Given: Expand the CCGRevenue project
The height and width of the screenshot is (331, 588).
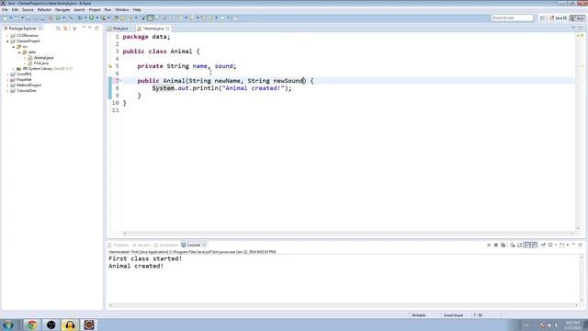Looking at the screenshot, I should (x=7, y=36).
